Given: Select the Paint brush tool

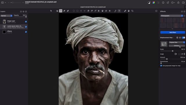Looking at the screenshot, I should [x=64, y=11].
